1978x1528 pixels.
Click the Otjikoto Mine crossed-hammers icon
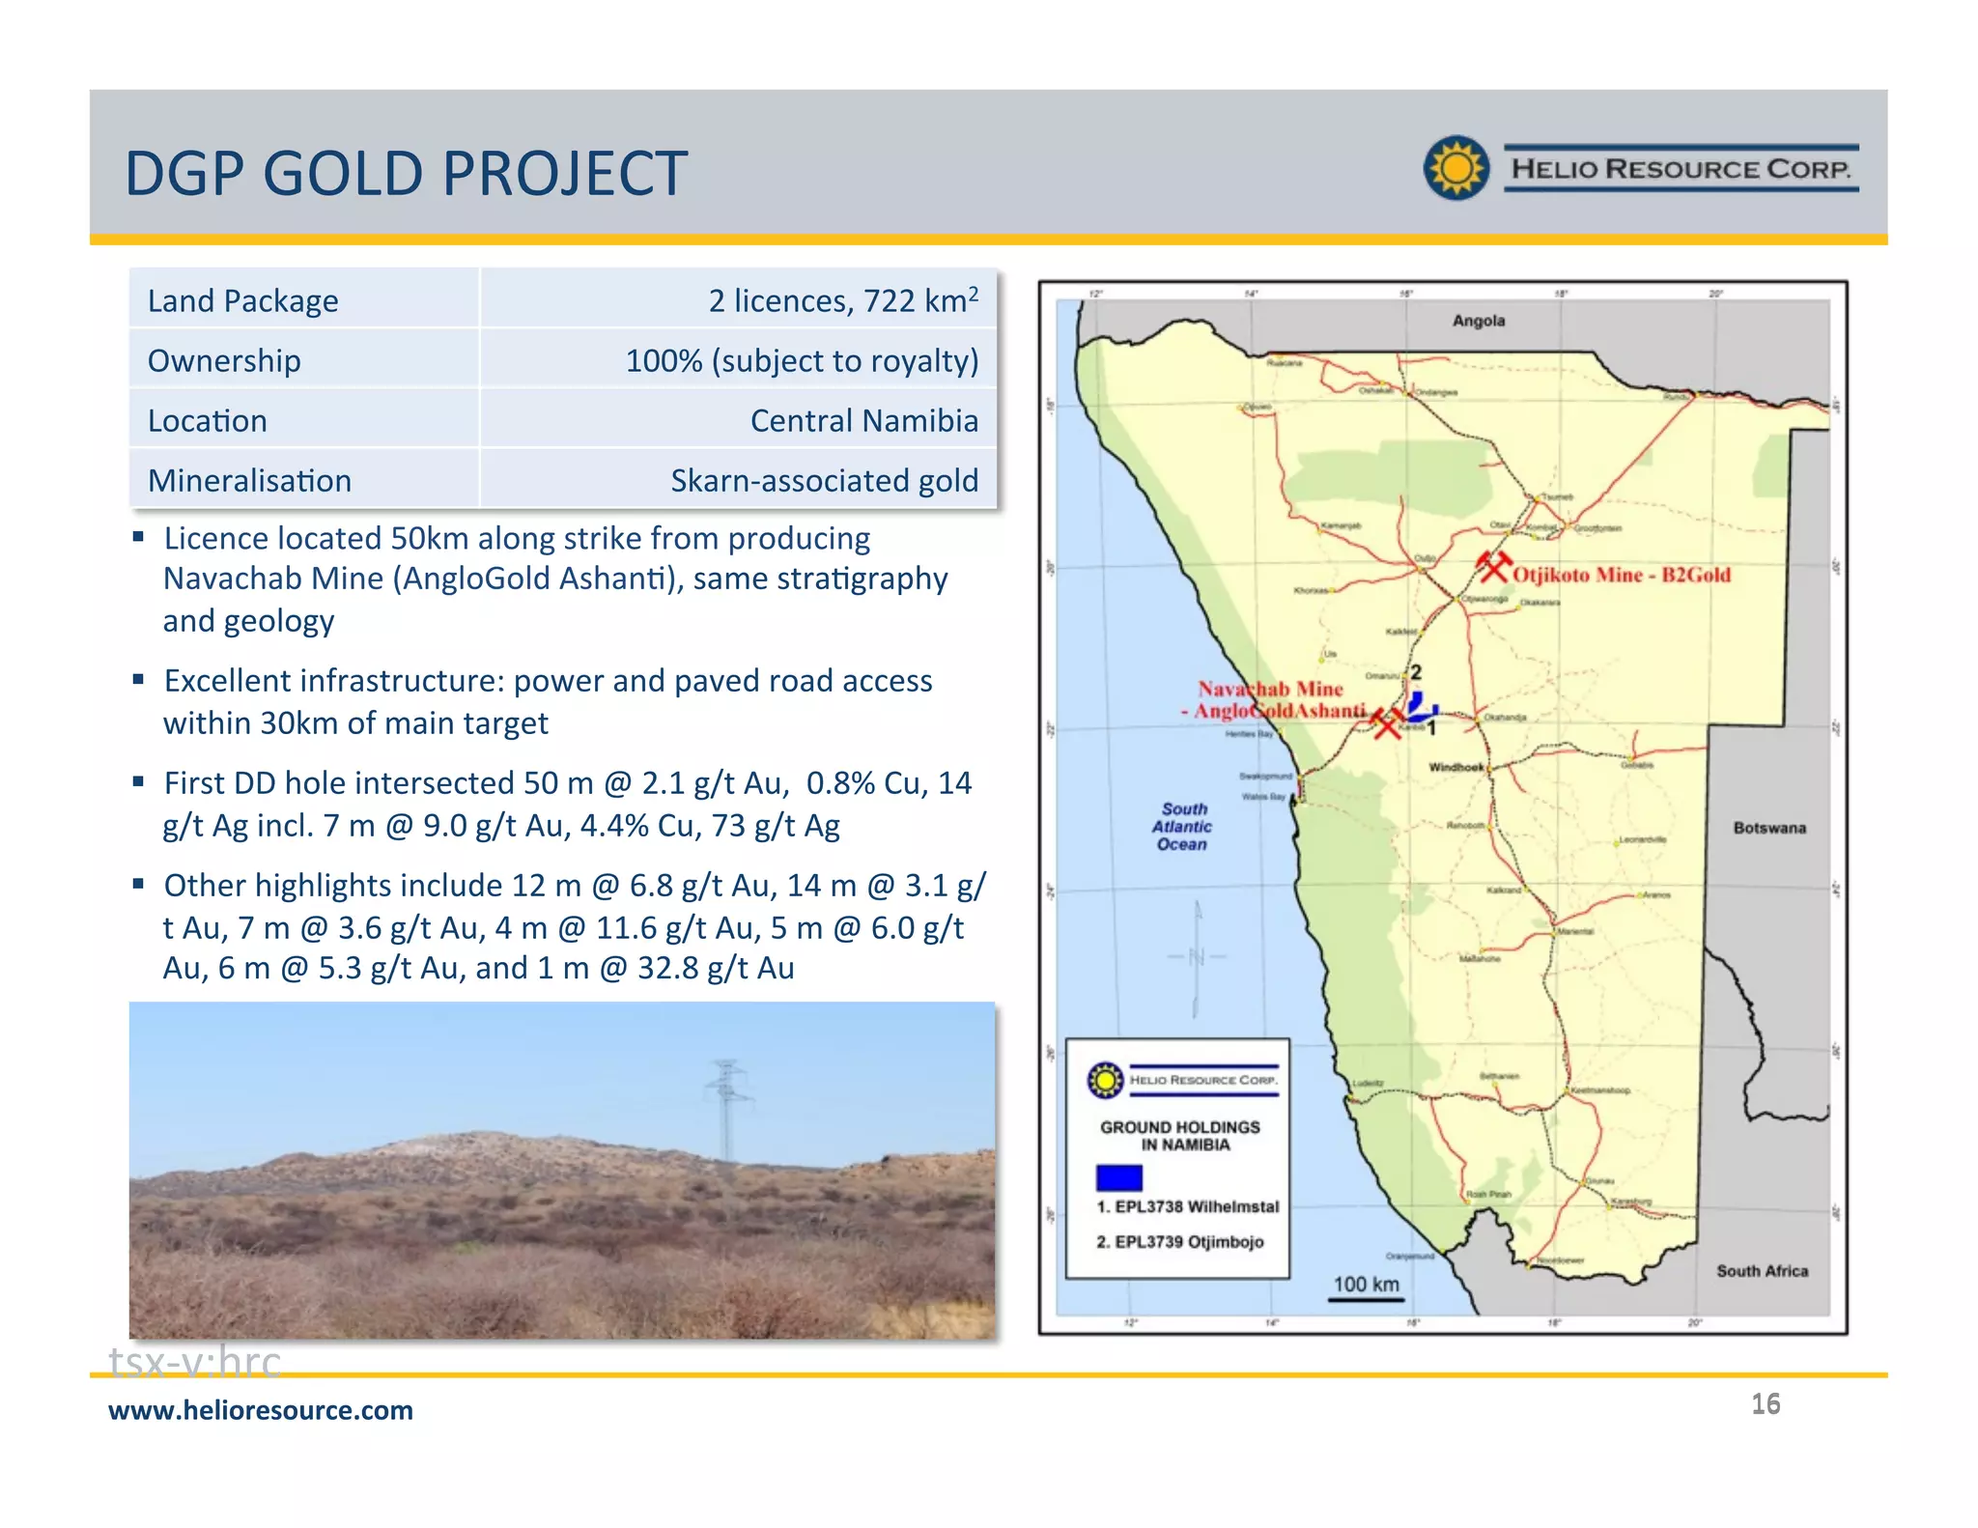tap(1494, 566)
